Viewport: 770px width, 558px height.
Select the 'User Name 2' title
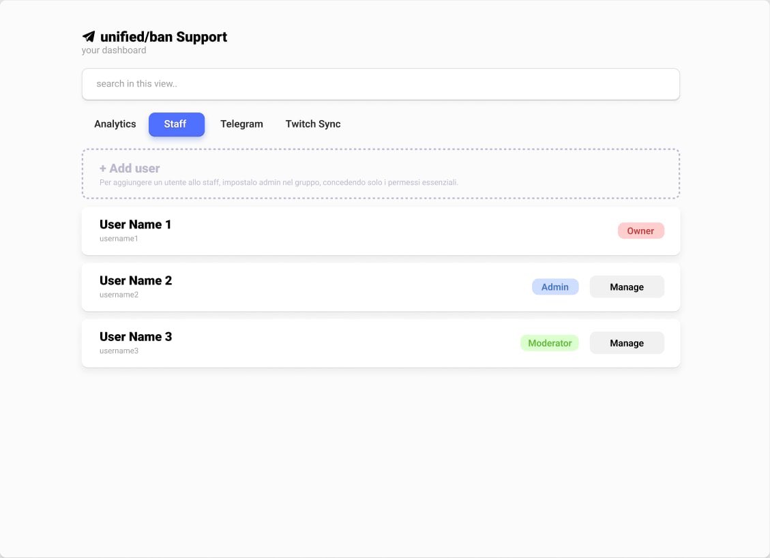(x=136, y=280)
